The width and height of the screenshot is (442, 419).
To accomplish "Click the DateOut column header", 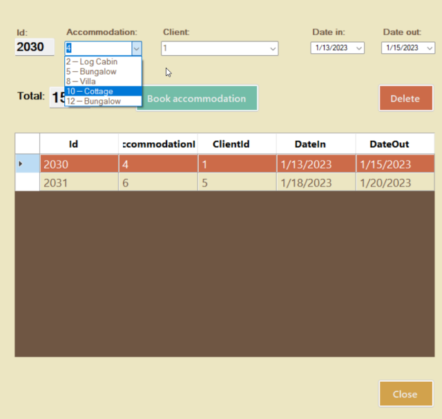I will [395, 144].
